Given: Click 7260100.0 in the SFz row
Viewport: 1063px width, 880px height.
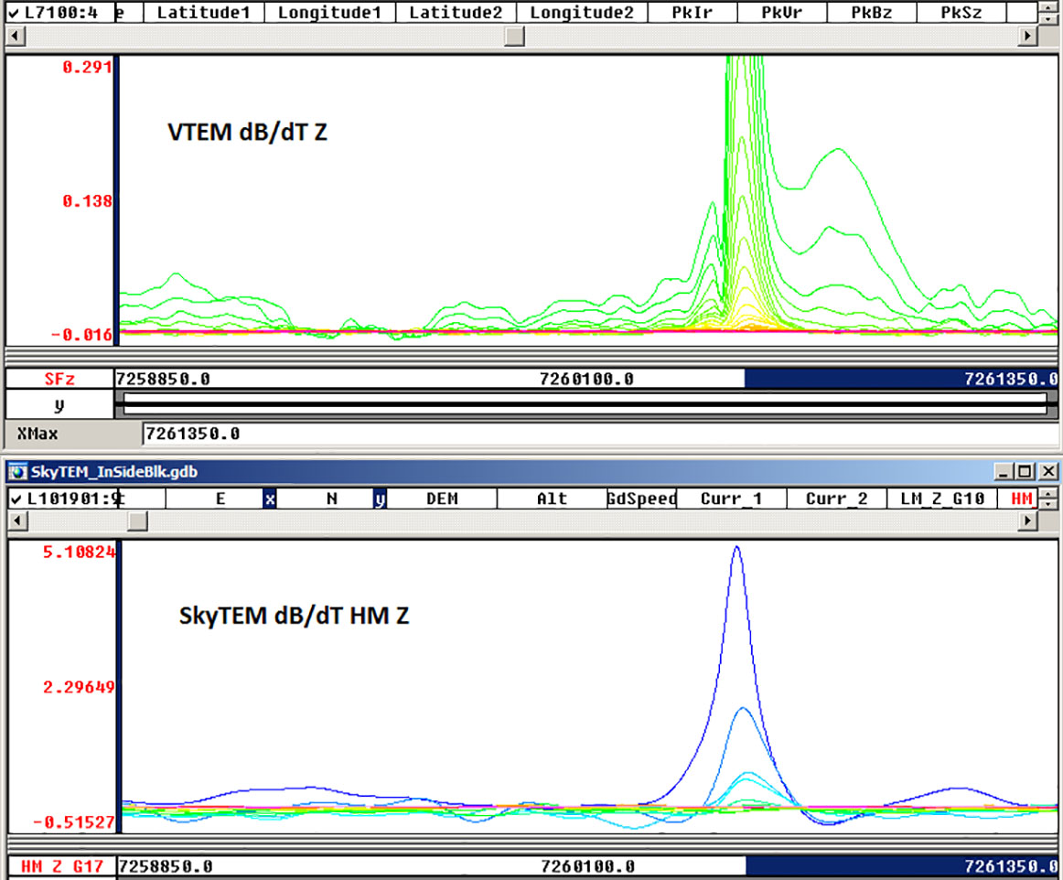Looking at the screenshot, I should (586, 379).
